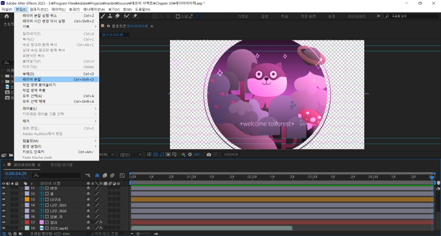Enable frame blending icon in timeline
This screenshot has width=441, height=236.
[105, 176]
